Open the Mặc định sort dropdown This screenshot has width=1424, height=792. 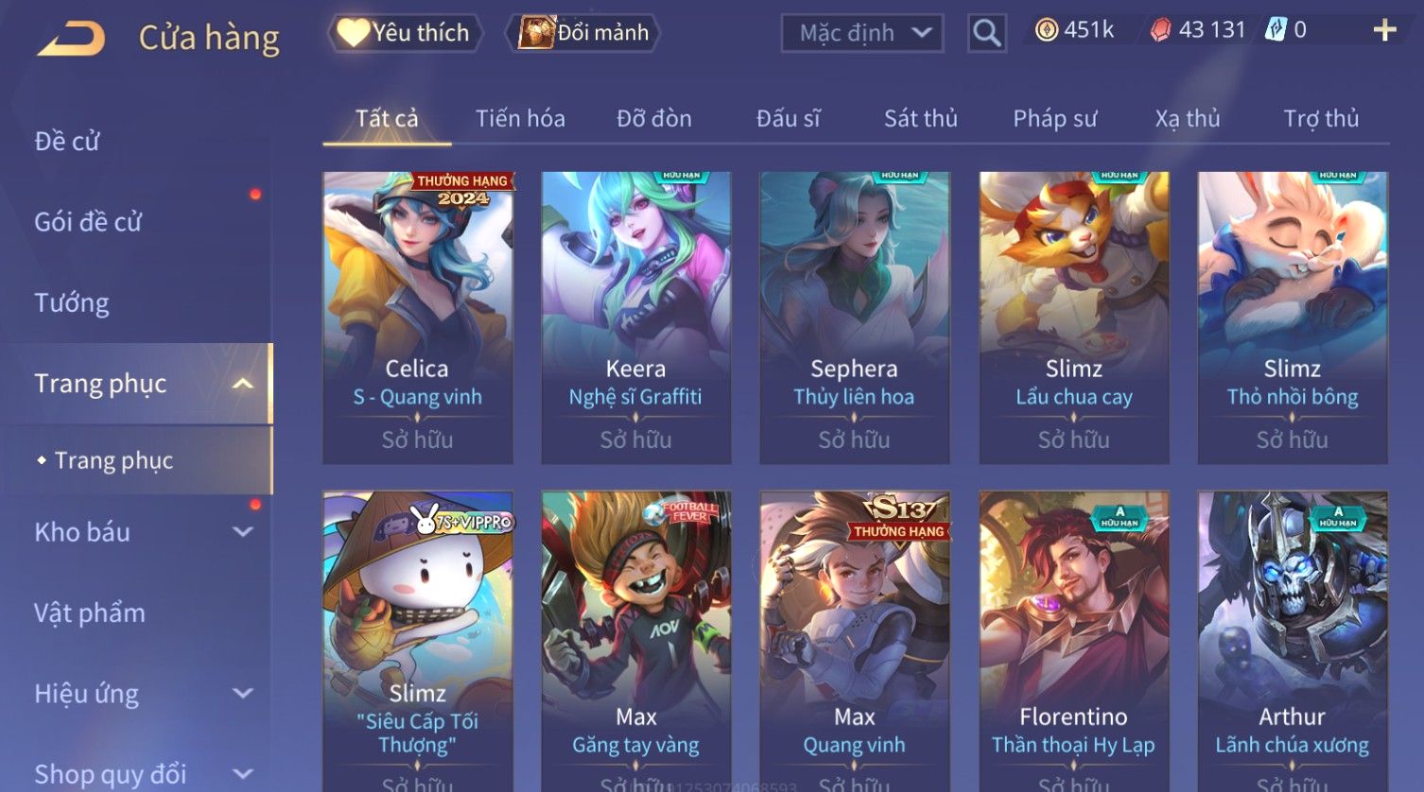coord(862,34)
